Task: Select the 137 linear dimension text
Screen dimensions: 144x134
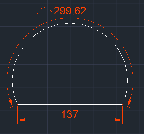Action: pos(70,114)
